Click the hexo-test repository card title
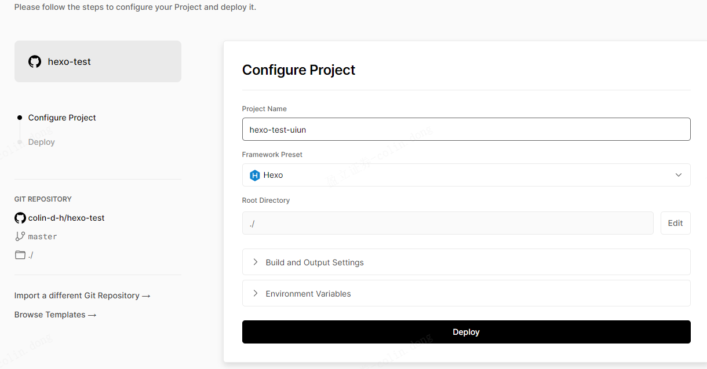Screen dimensions: 707x369 click(70, 61)
